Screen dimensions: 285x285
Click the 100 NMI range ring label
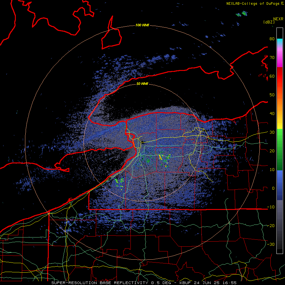pos(142,25)
